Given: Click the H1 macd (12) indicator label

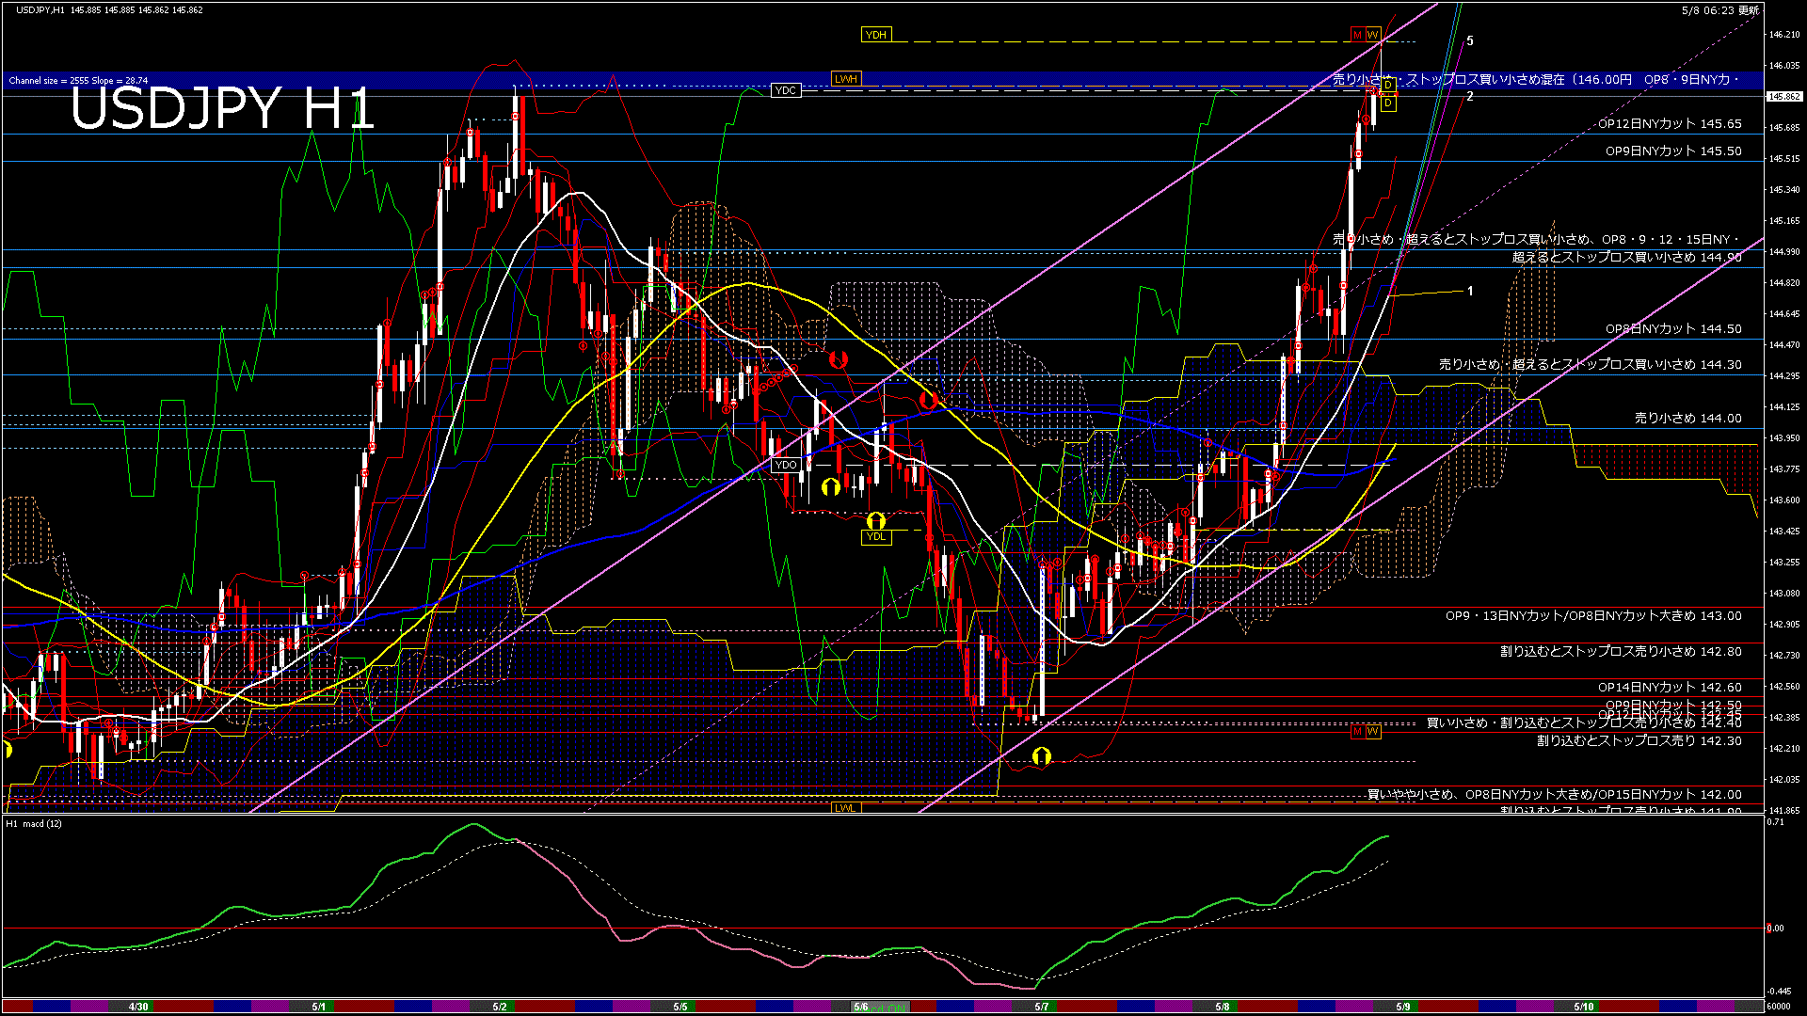Looking at the screenshot, I should [35, 823].
